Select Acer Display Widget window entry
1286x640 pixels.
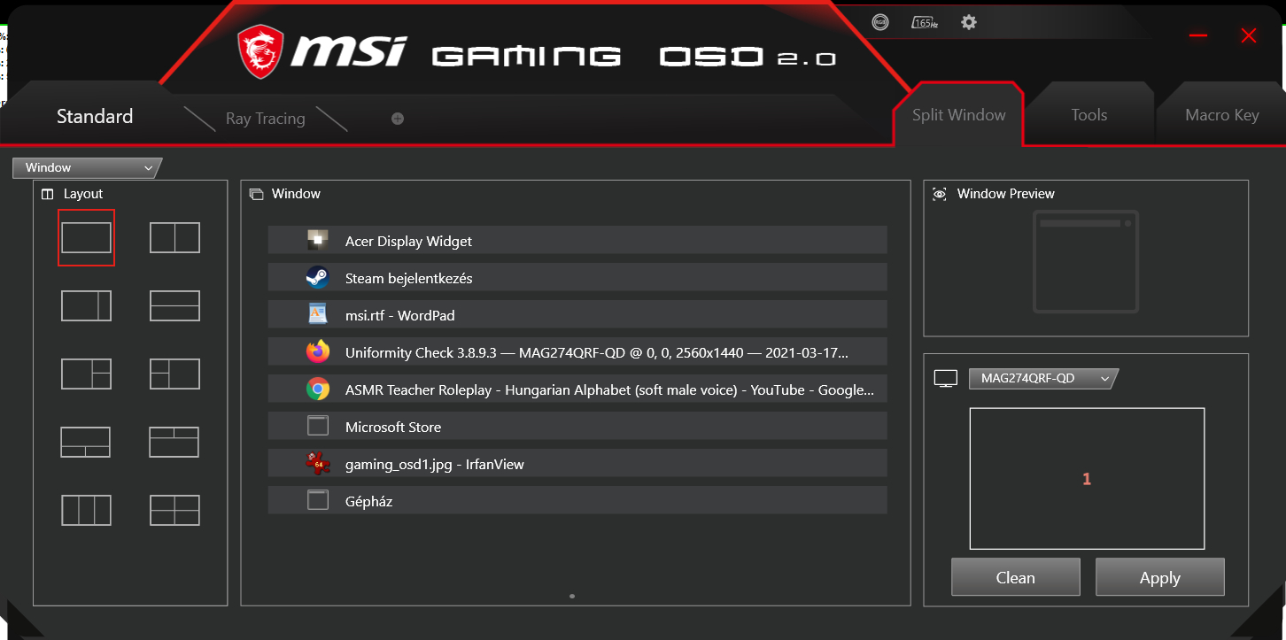pos(577,241)
